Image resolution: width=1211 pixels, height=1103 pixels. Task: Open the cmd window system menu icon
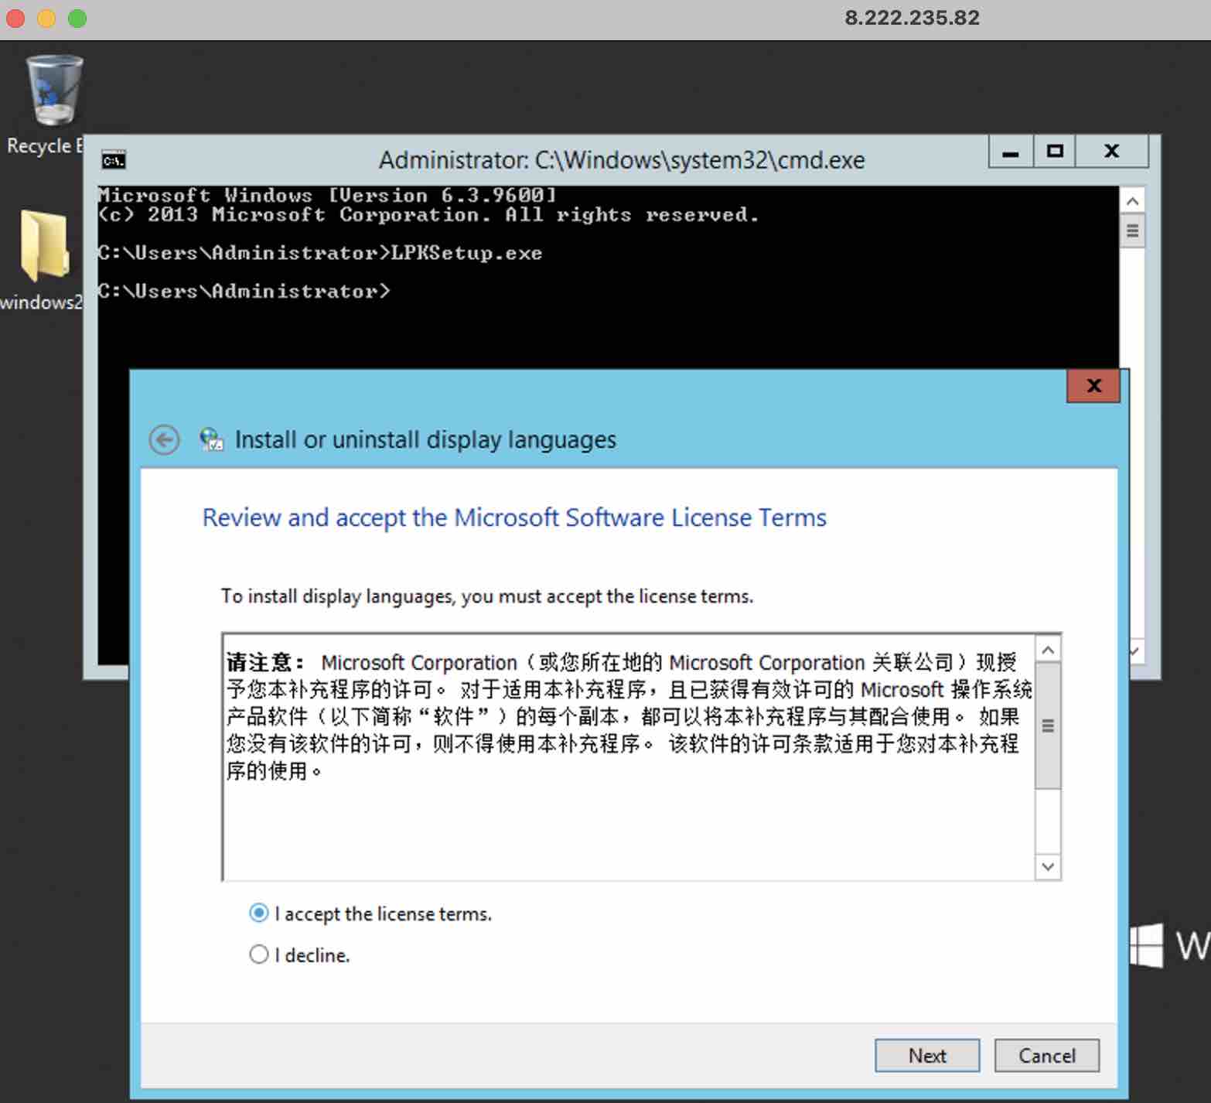tap(114, 160)
